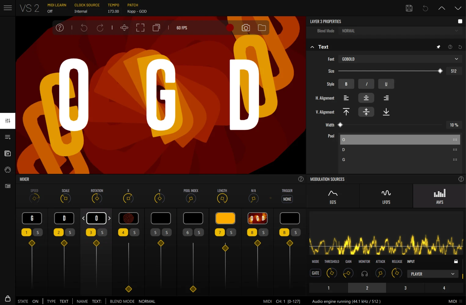Open the hamburger menu top left
The width and height of the screenshot is (466, 305).
(x=8, y=8)
